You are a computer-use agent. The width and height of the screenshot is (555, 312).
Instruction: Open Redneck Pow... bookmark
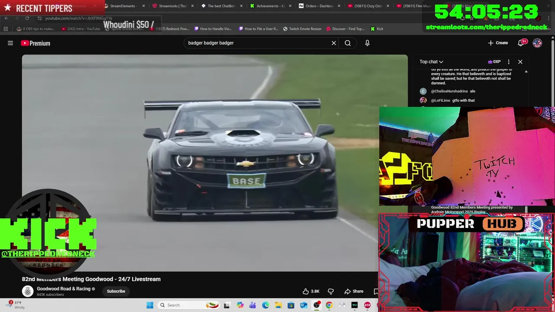[x=169, y=29]
